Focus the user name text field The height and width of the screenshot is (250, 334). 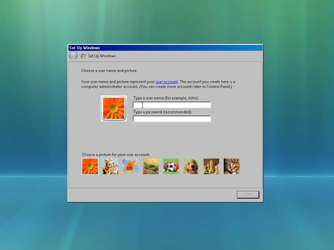coord(172,105)
